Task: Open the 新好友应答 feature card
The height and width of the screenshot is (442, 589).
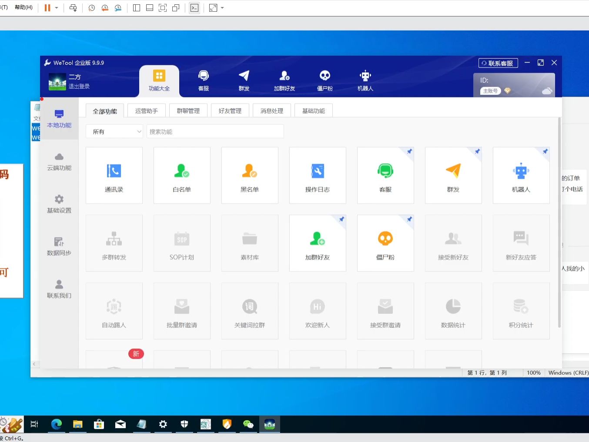Action: coord(521,243)
